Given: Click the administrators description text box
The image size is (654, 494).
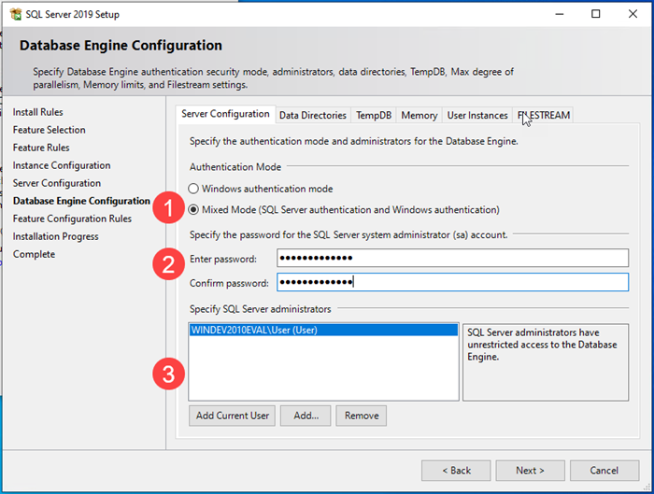Looking at the screenshot, I should [x=546, y=362].
